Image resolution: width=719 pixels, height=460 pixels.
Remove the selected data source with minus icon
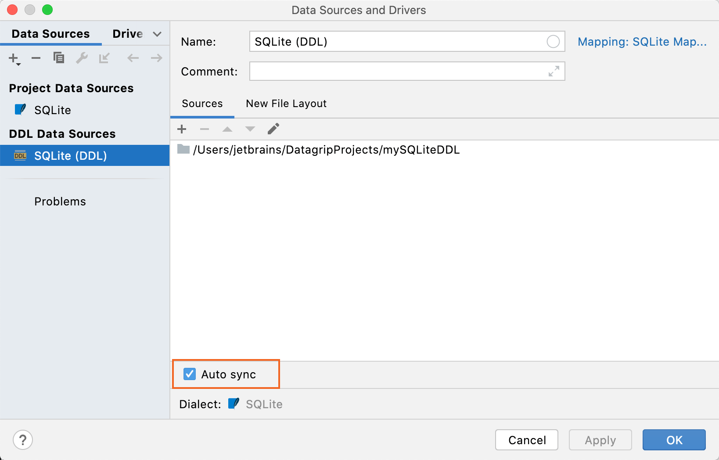point(36,58)
